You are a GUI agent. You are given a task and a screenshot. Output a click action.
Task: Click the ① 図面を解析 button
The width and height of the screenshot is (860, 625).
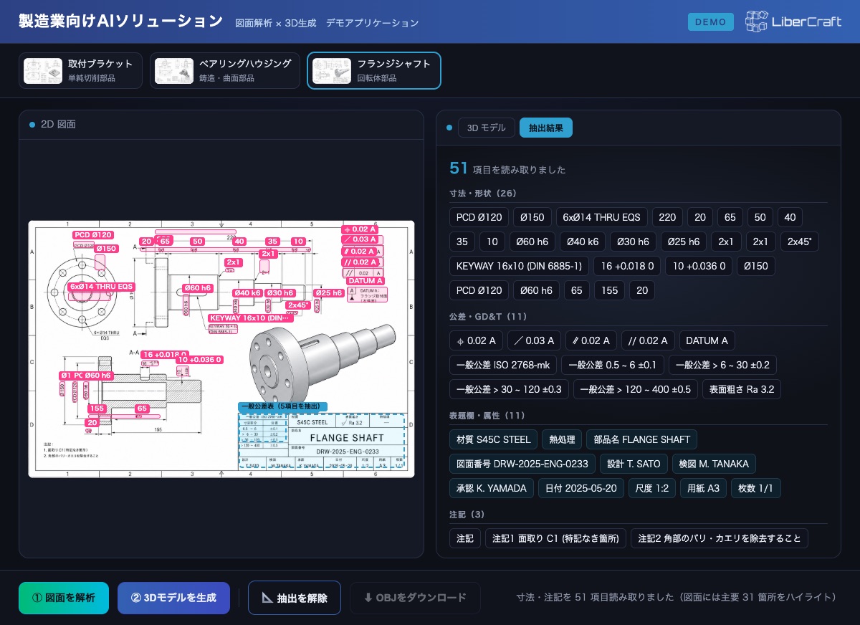[64, 598]
